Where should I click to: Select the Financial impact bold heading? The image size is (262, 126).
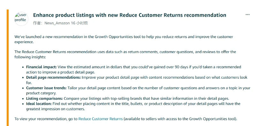click(x=42, y=67)
